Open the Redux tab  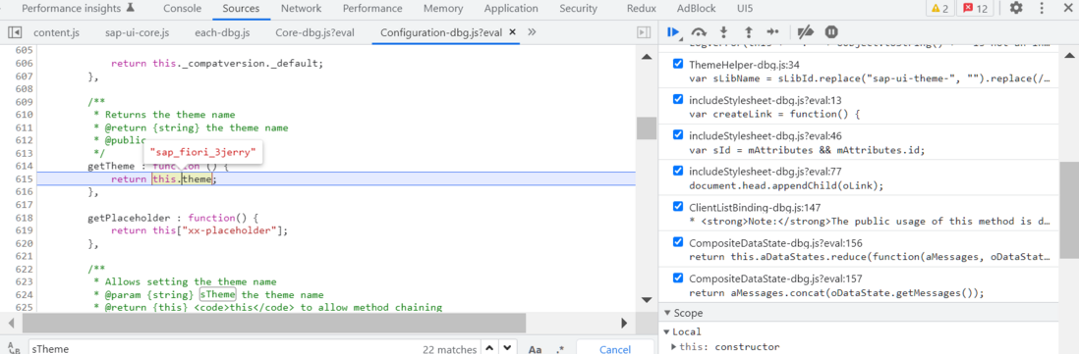pos(641,8)
